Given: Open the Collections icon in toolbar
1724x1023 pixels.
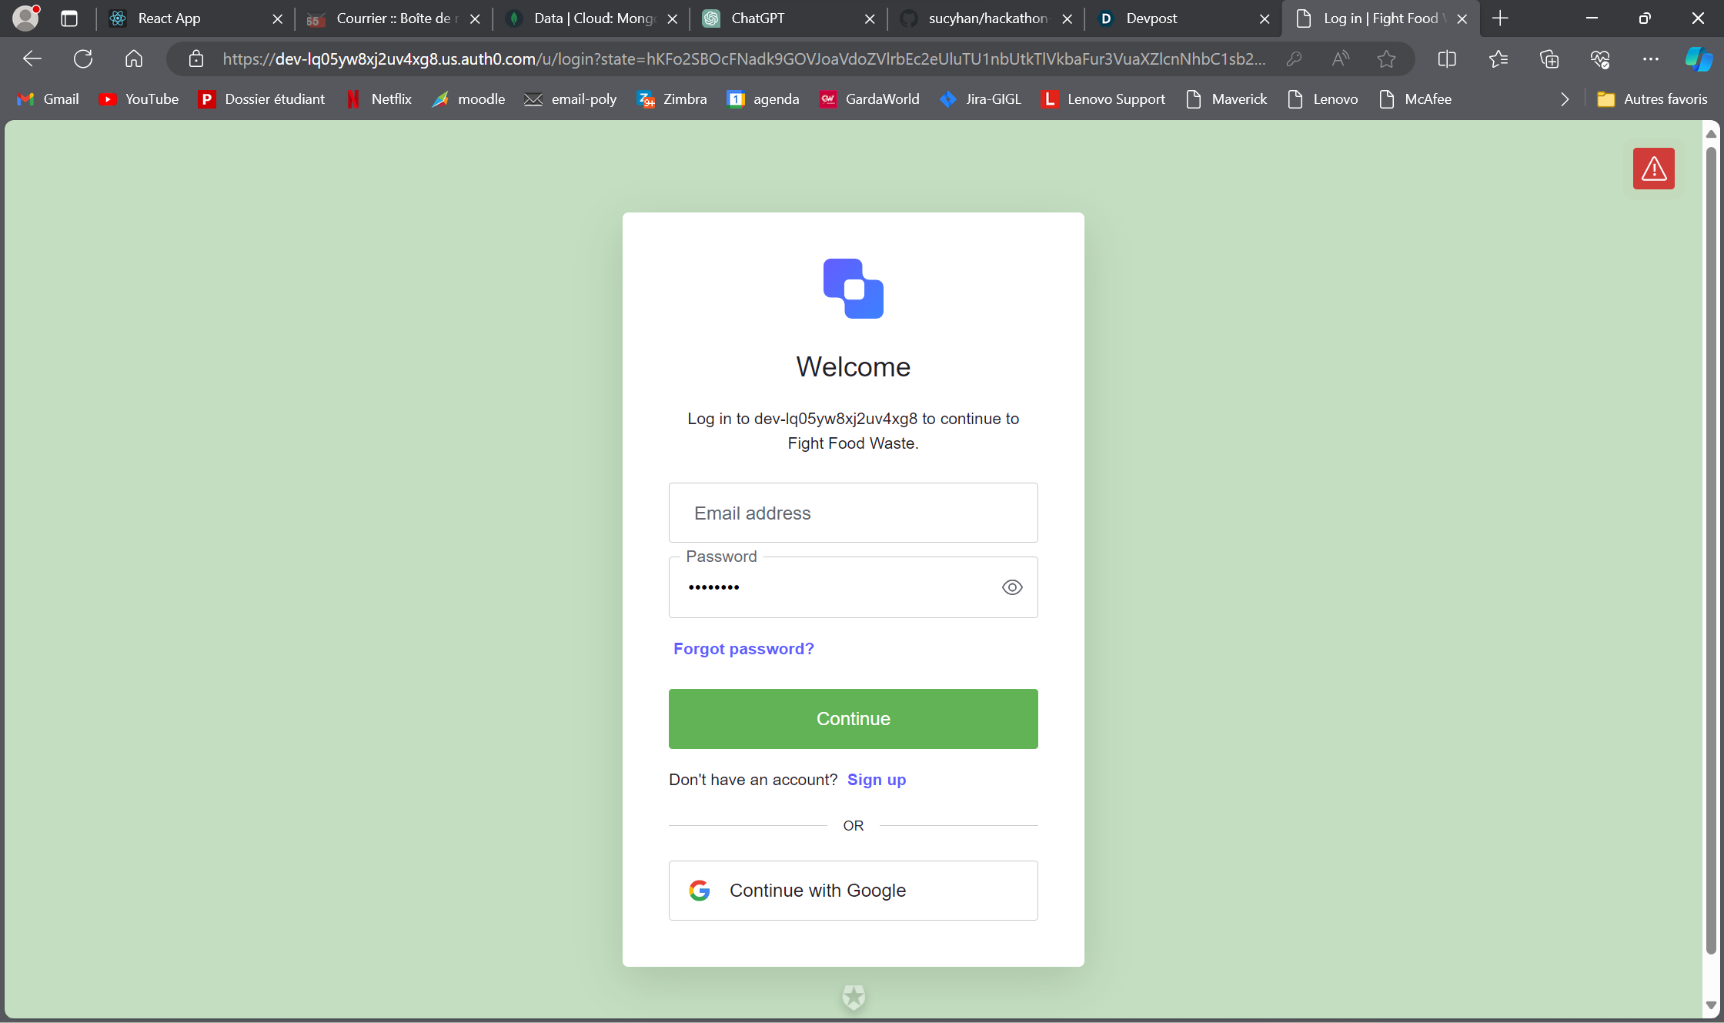Looking at the screenshot, I should tap(1549, 59).
